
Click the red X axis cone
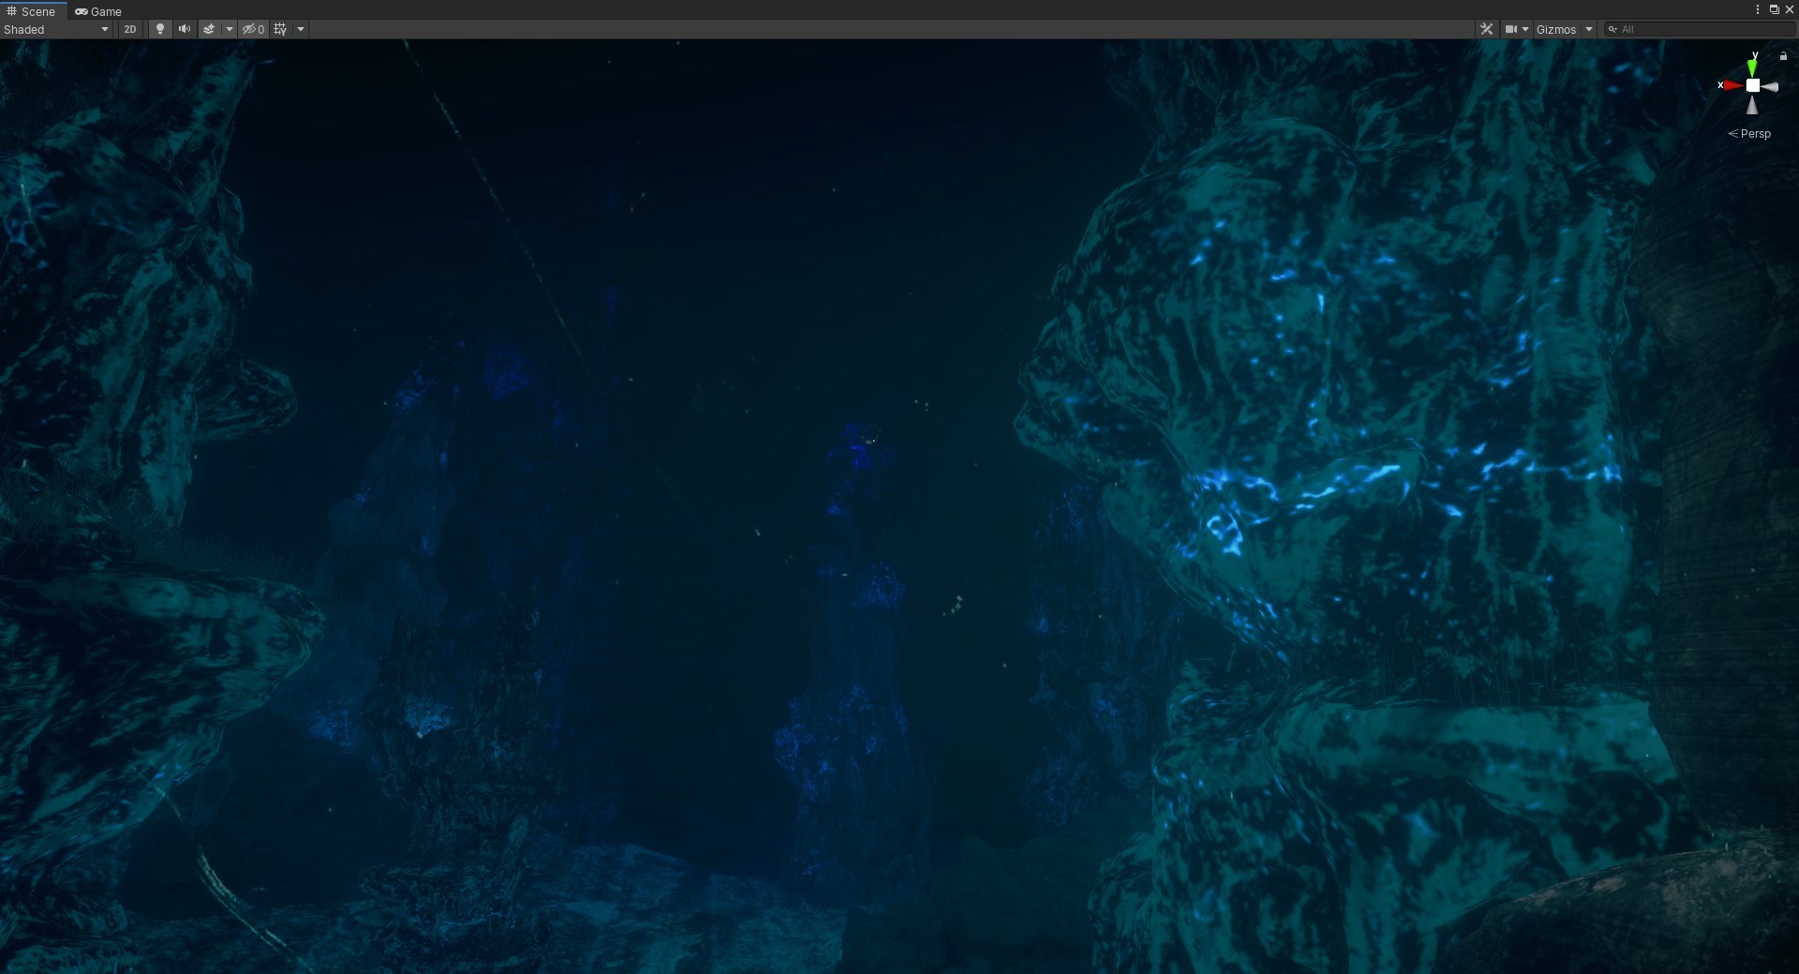point(1732,85)
